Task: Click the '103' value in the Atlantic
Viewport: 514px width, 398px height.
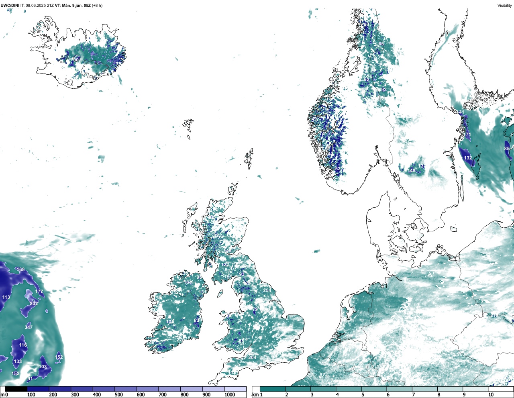Action: 43,367
